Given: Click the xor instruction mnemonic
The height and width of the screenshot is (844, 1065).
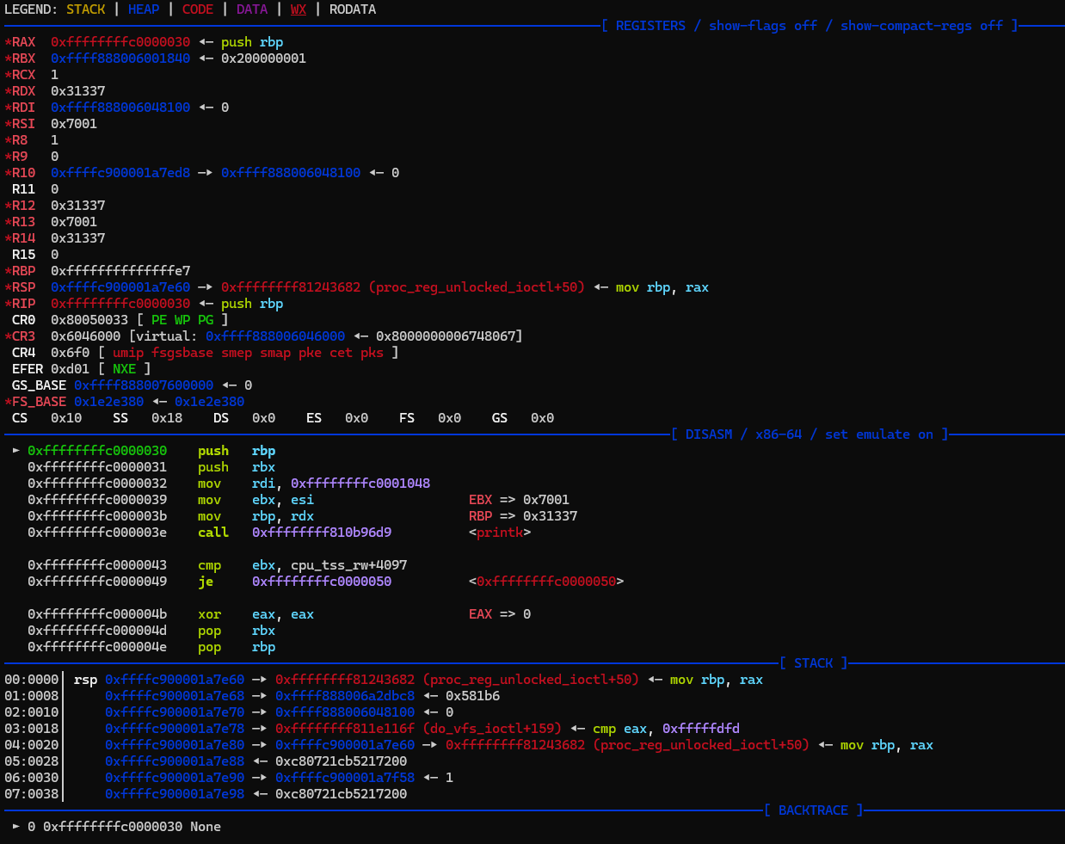Looking at the screenshot, I should pyautogui.click(x=209, y=614).
